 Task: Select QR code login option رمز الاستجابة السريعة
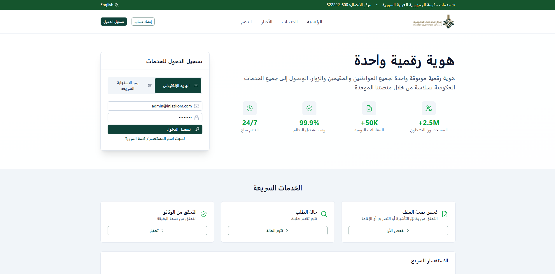pyautogui.click(x=131, y=85)
